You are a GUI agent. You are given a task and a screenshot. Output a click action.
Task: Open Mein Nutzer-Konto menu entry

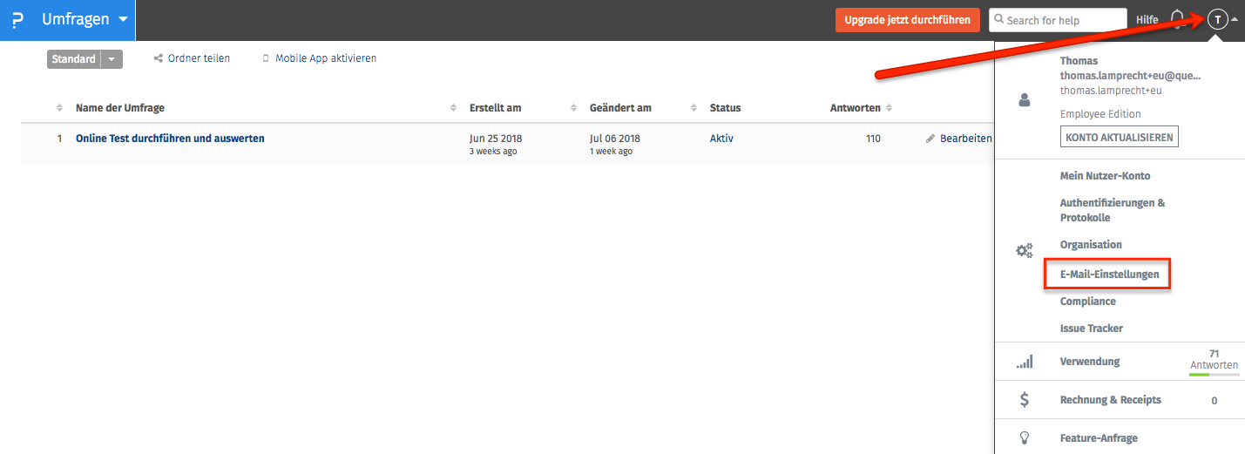click(x=1105, y=176)
